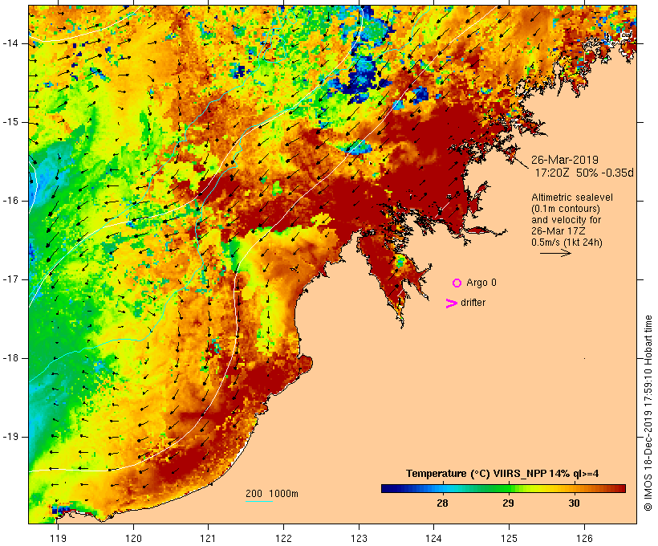Click the magenta drifter legend arrowhead

(452, 304)
